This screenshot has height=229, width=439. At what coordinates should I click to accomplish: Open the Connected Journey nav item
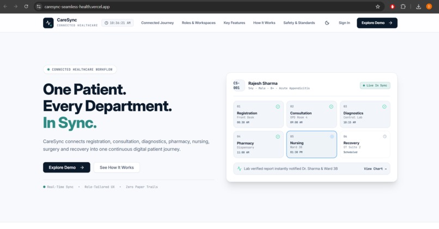click(x=157, y=23)
